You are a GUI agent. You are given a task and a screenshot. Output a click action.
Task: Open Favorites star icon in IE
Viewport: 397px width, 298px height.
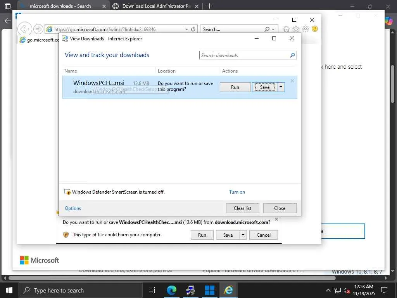296,29
